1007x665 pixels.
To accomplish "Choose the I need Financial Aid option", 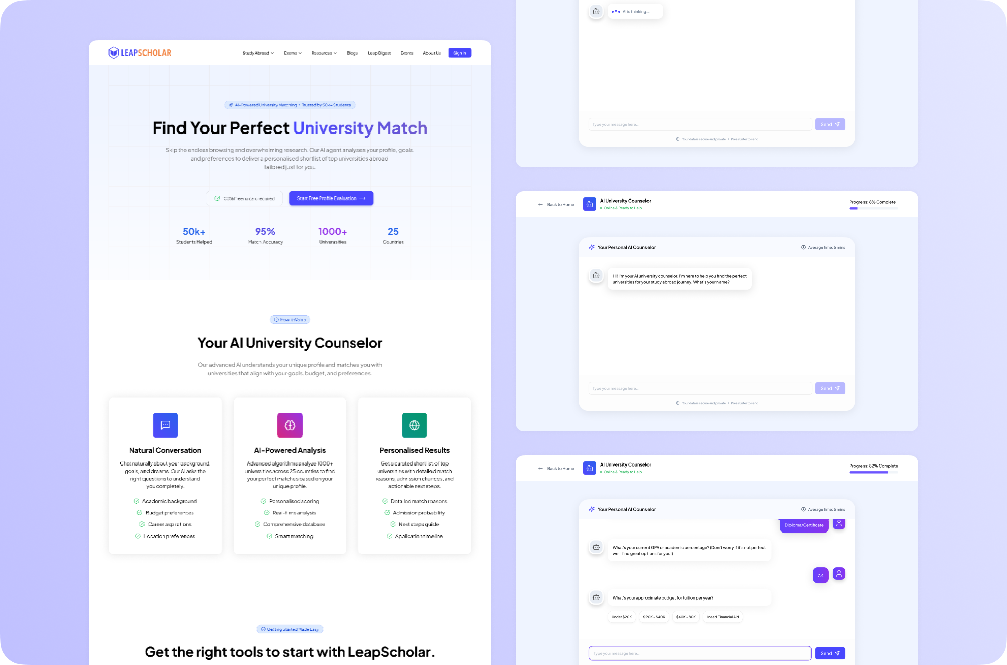I will [723, 617].
